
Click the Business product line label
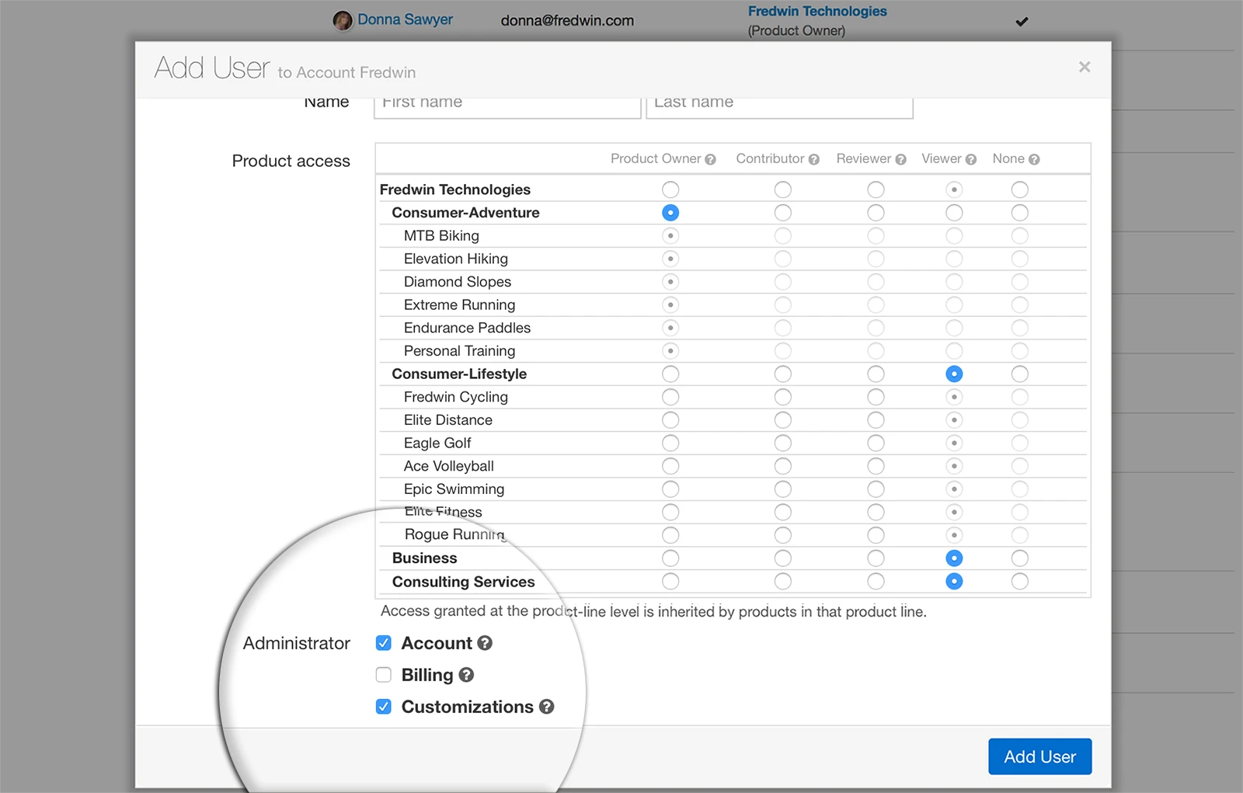[425, 558]
